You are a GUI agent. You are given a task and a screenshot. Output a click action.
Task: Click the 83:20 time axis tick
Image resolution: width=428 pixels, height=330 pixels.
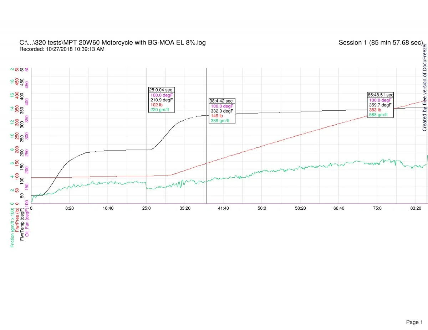pyautogui.click(x=416, y=208)
